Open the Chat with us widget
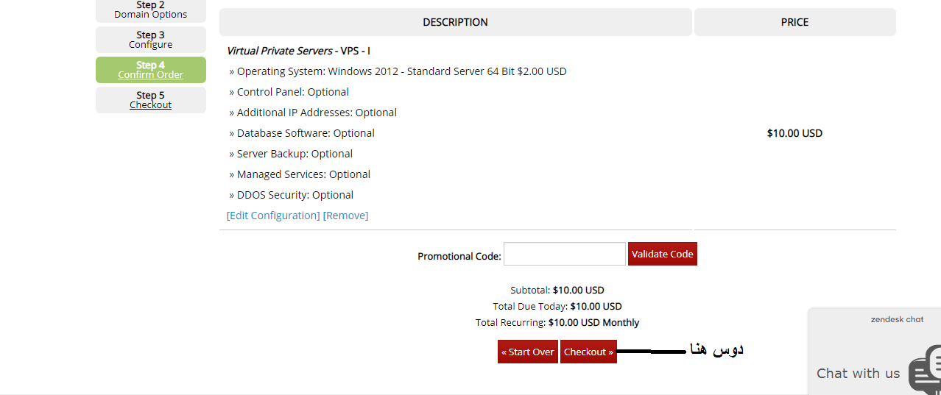 pos(858,373)
